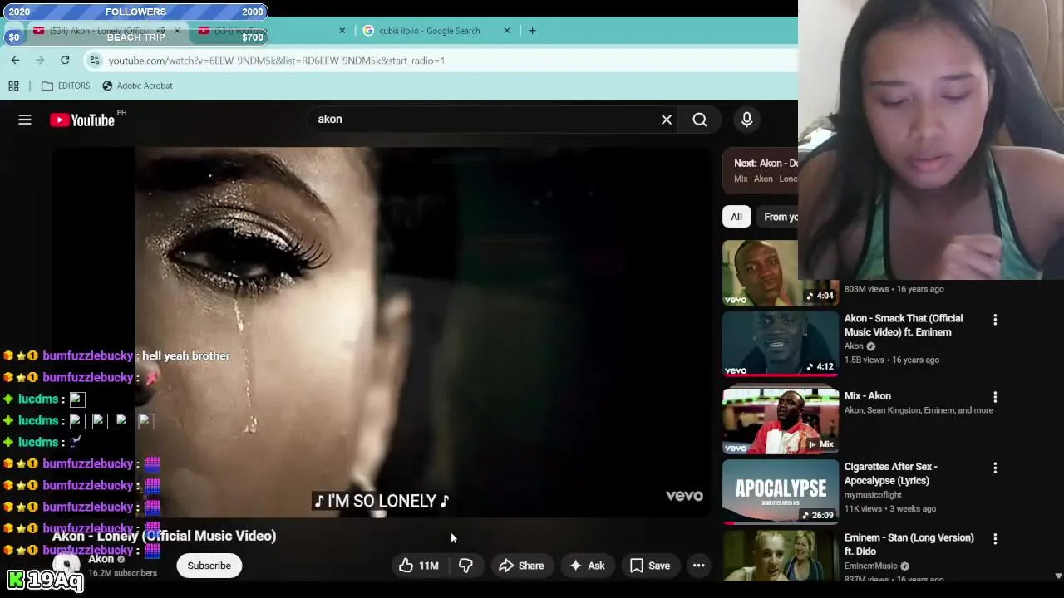This screenshot has height=598, width=1064.
Task: Open the 4:04 Akon video thumbnail
Action: 781,273
